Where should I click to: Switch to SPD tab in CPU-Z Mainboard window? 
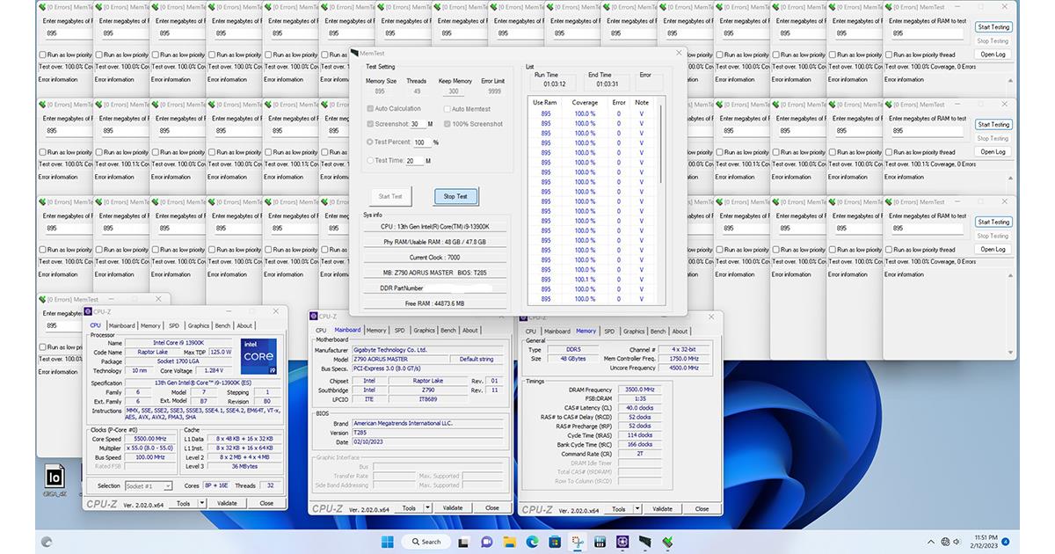tap(400, 331)
